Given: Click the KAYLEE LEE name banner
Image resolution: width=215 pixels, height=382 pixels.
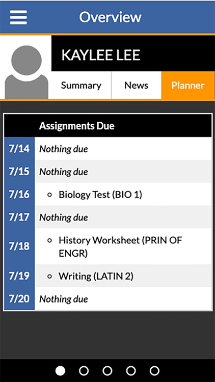Looking at the screenshot, I should click(x=133, y=53).
